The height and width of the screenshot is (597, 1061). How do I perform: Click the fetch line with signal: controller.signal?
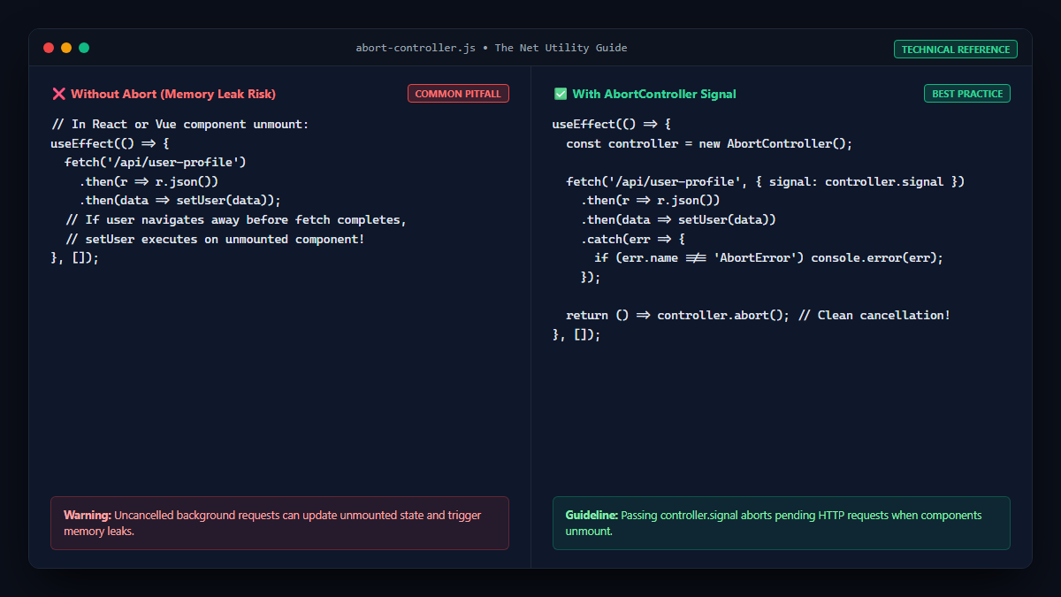click(766, 181)
